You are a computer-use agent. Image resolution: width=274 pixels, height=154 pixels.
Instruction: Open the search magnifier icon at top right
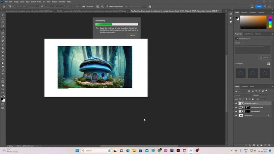[265, 6]
